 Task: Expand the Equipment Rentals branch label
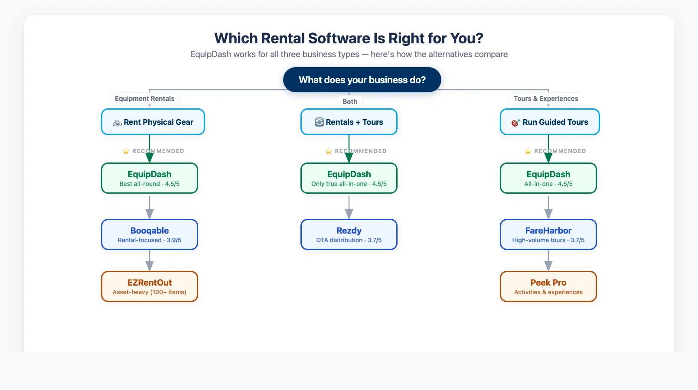click(x=144, y=98)
